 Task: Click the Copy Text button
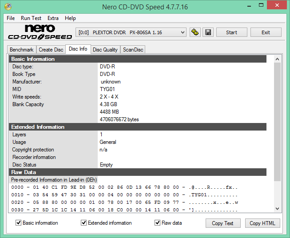[x=223, y=223]
